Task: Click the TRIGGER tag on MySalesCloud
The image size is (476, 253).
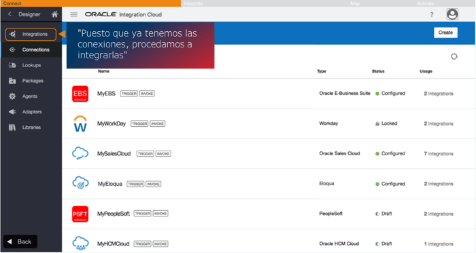Action: (x=146, y=154)
